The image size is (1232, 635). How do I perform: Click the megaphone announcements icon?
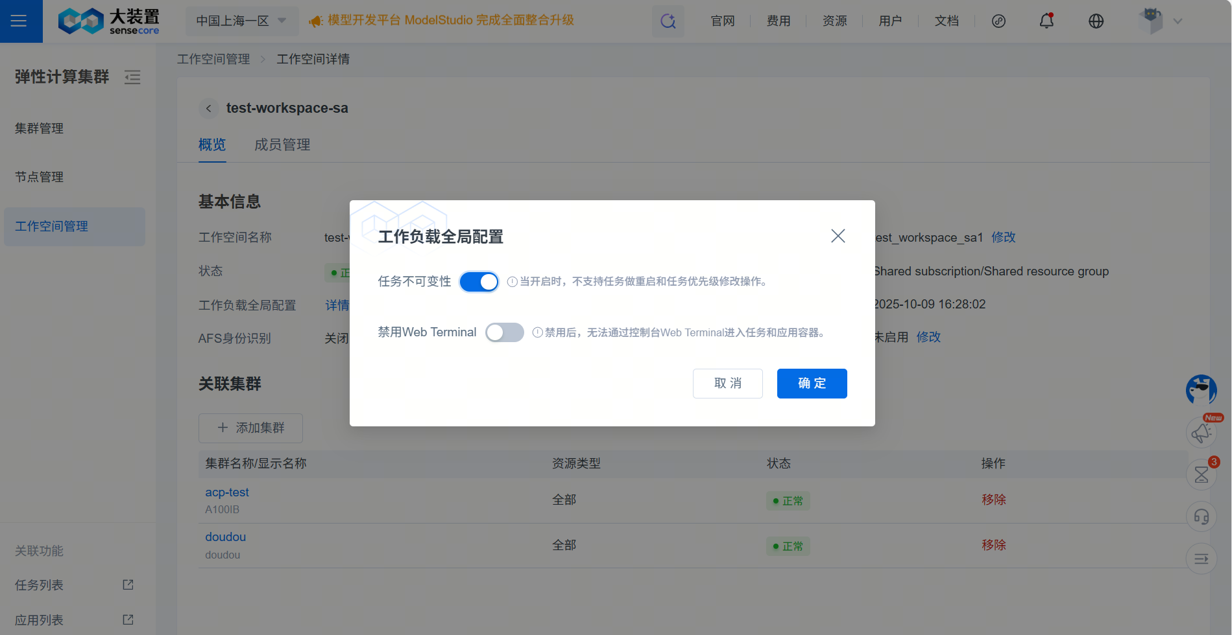[x=1201, y=433]
